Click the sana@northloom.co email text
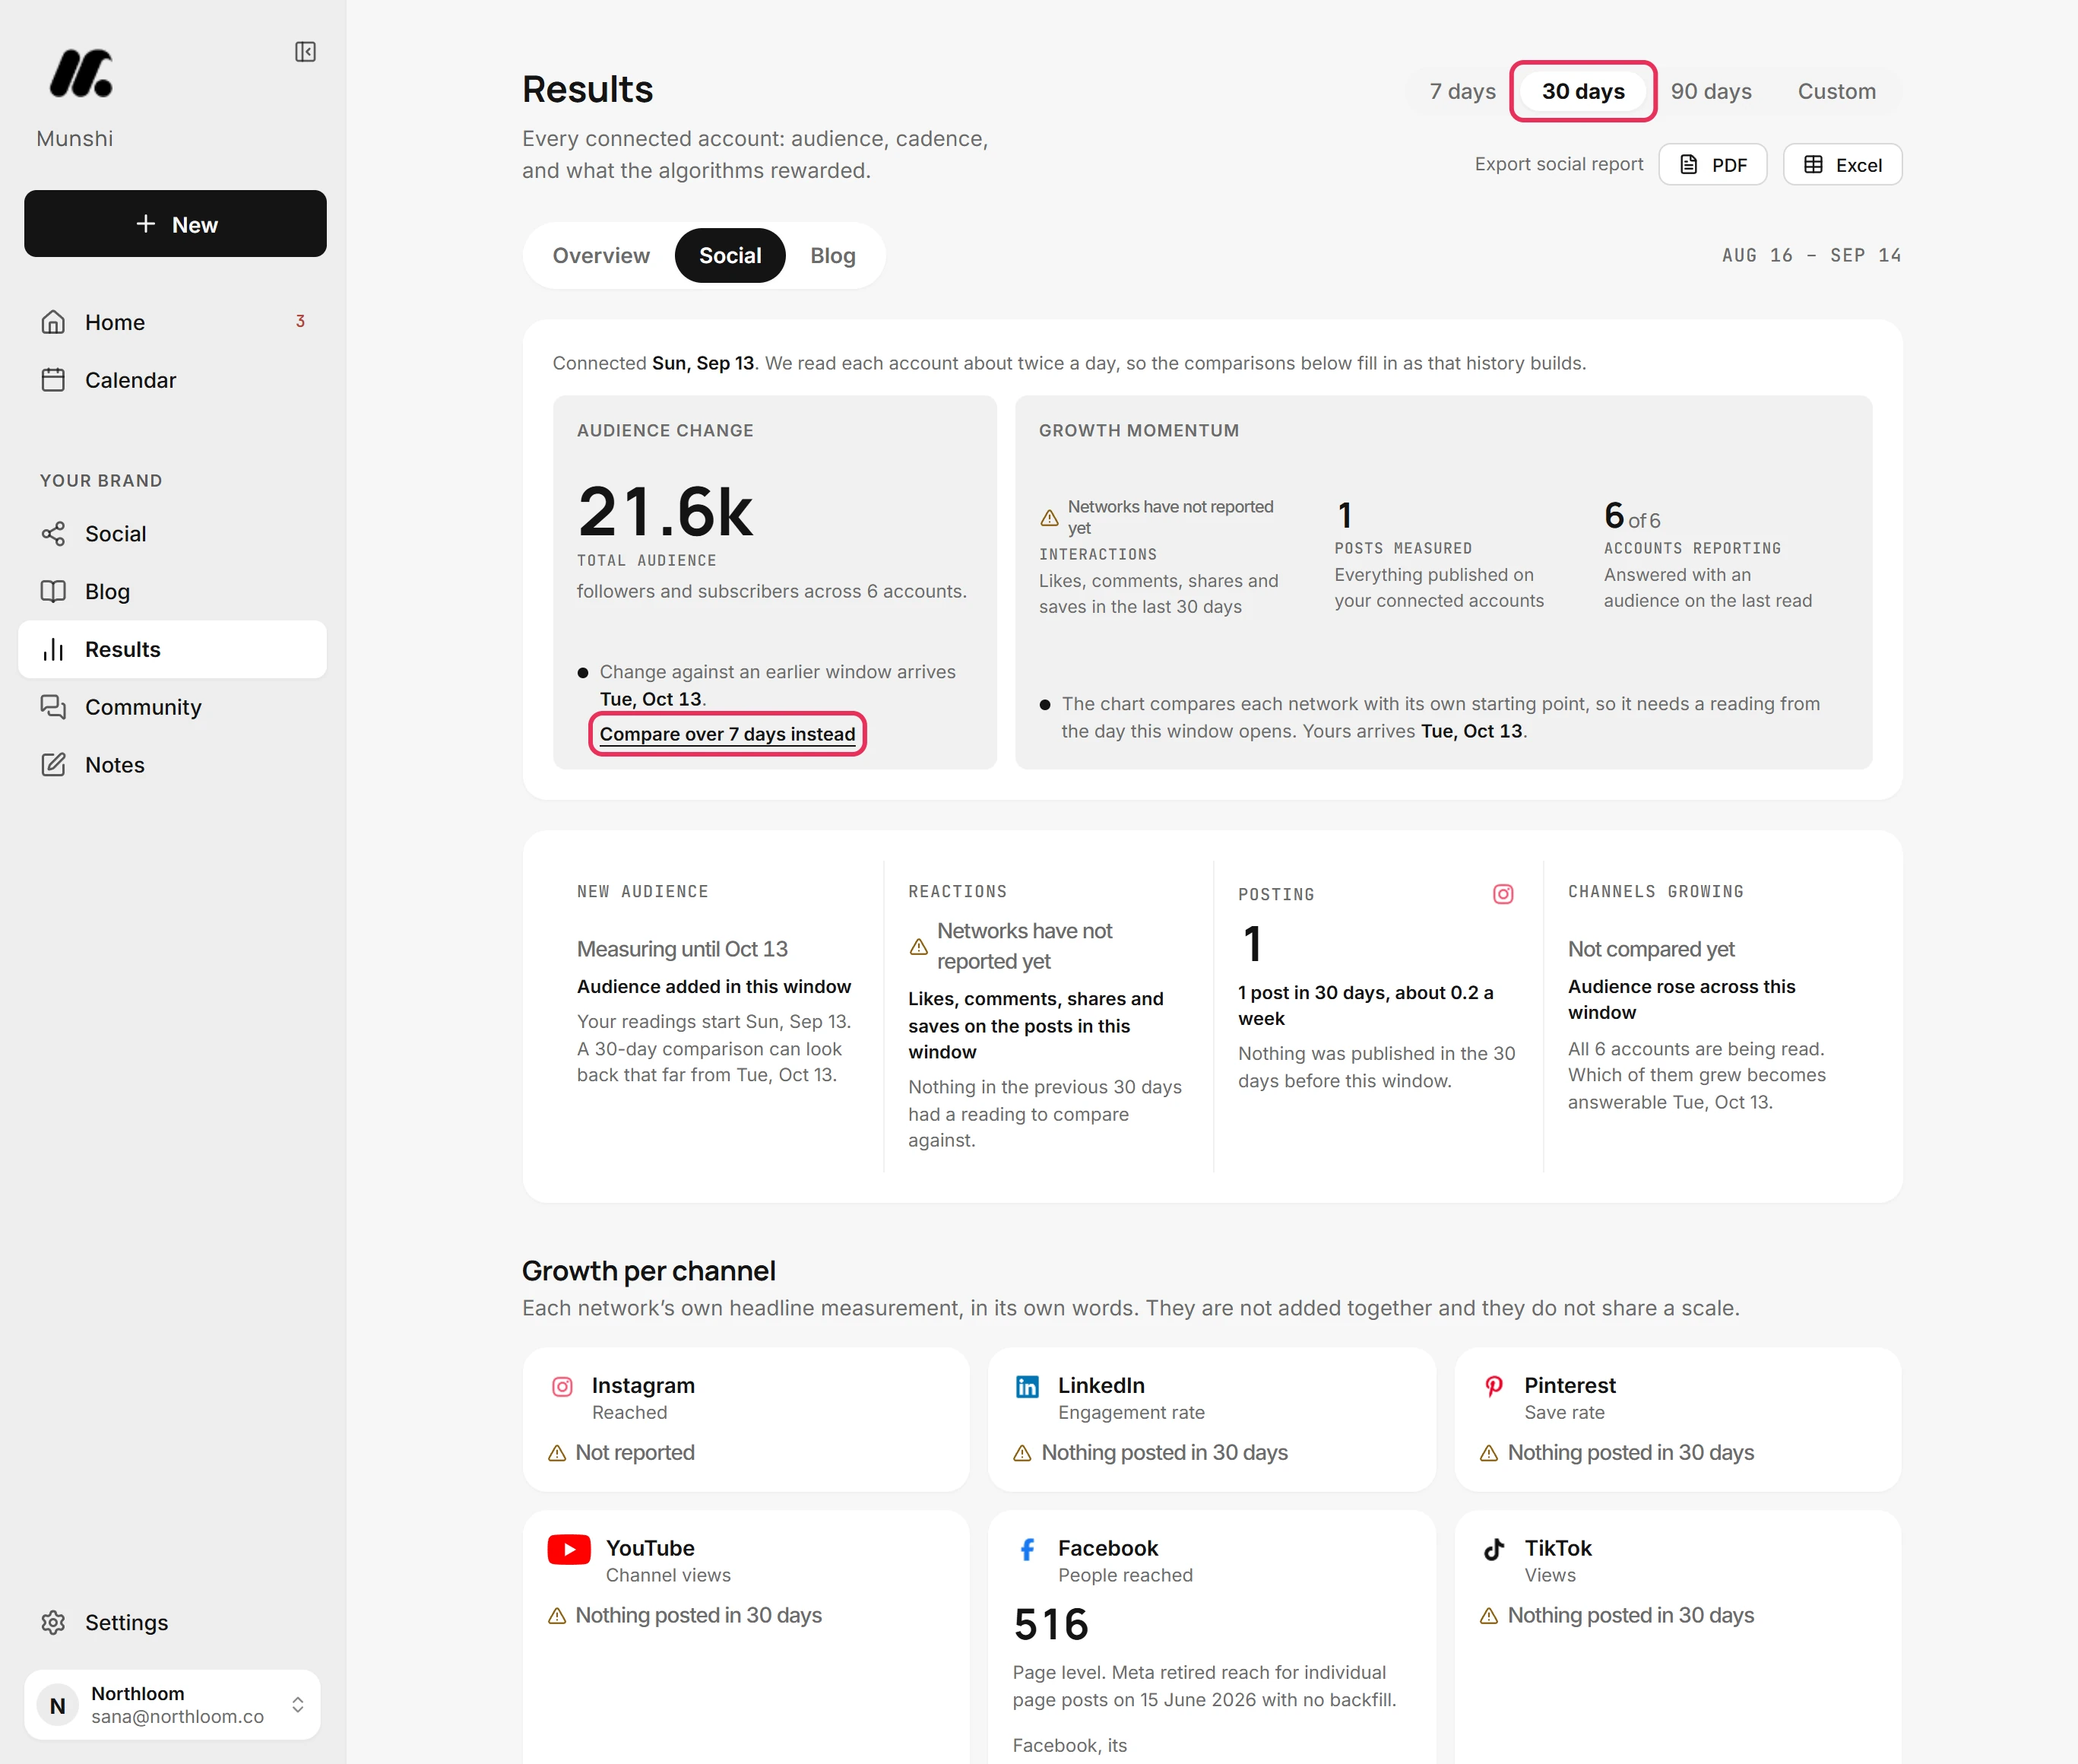The width and height of the screenshot is (2078, 1764). pos(177,1717)
